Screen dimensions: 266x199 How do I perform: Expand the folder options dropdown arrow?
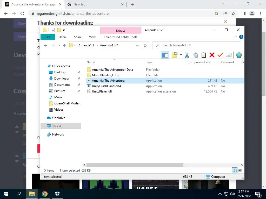pyautogui.click(x=181, y=55)
